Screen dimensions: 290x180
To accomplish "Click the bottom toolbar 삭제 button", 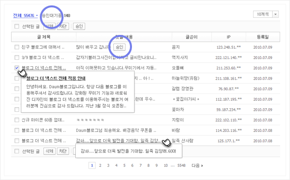I will click(x=49, y=151).
